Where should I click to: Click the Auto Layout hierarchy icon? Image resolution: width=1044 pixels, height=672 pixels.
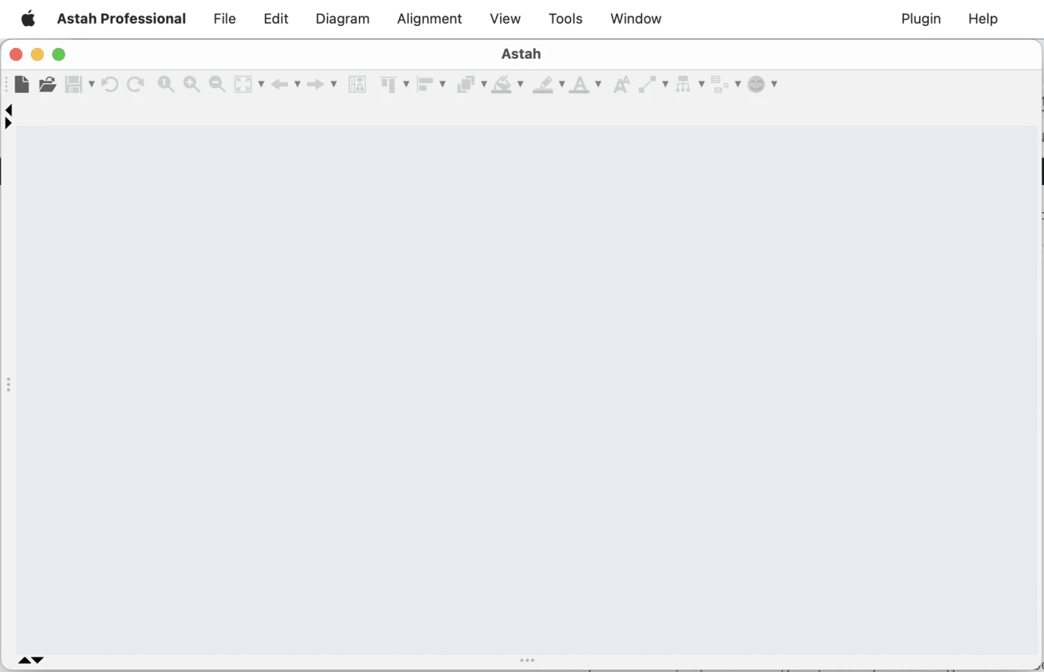[x=683, y=84]
